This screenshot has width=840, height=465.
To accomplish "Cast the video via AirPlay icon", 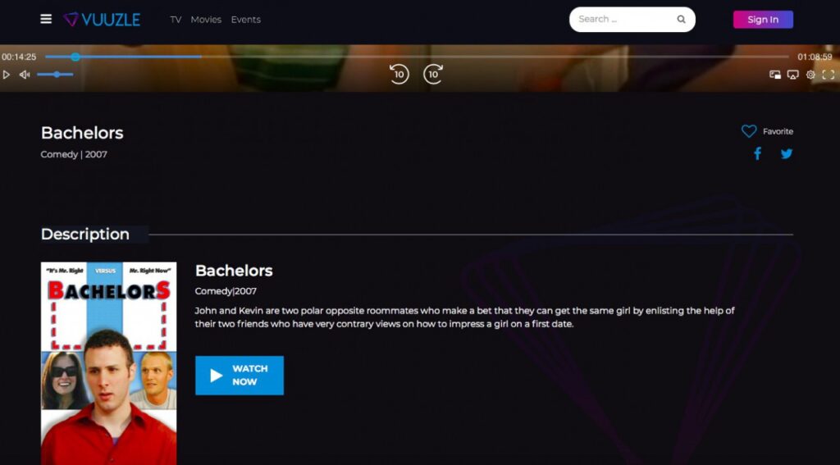I will 792,75.
